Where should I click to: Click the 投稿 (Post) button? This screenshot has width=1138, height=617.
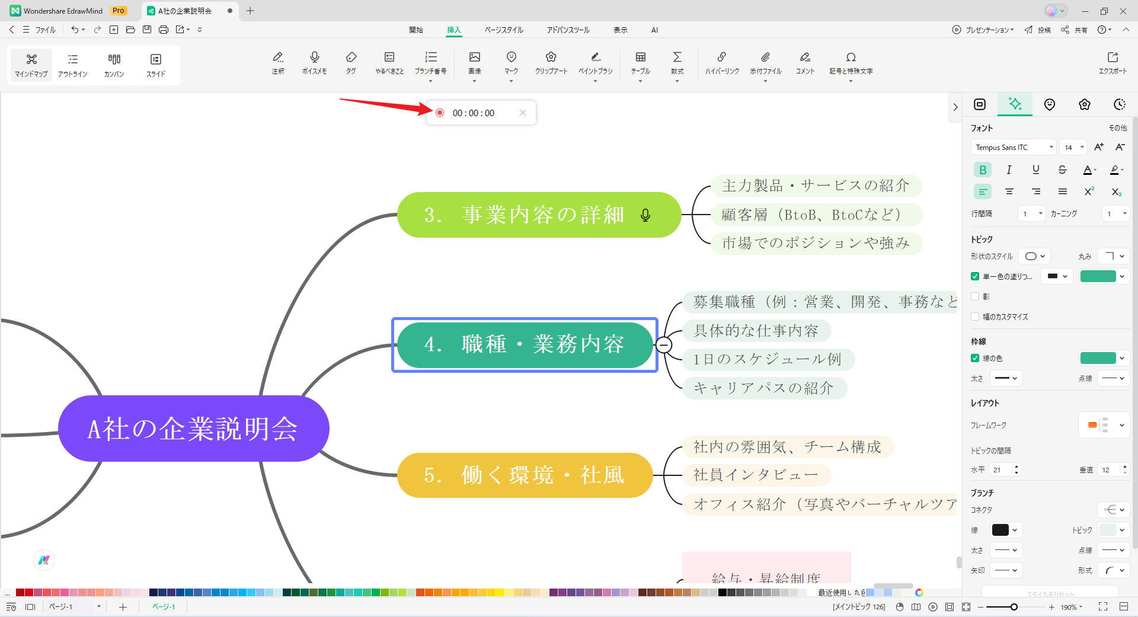point(1038,30)
